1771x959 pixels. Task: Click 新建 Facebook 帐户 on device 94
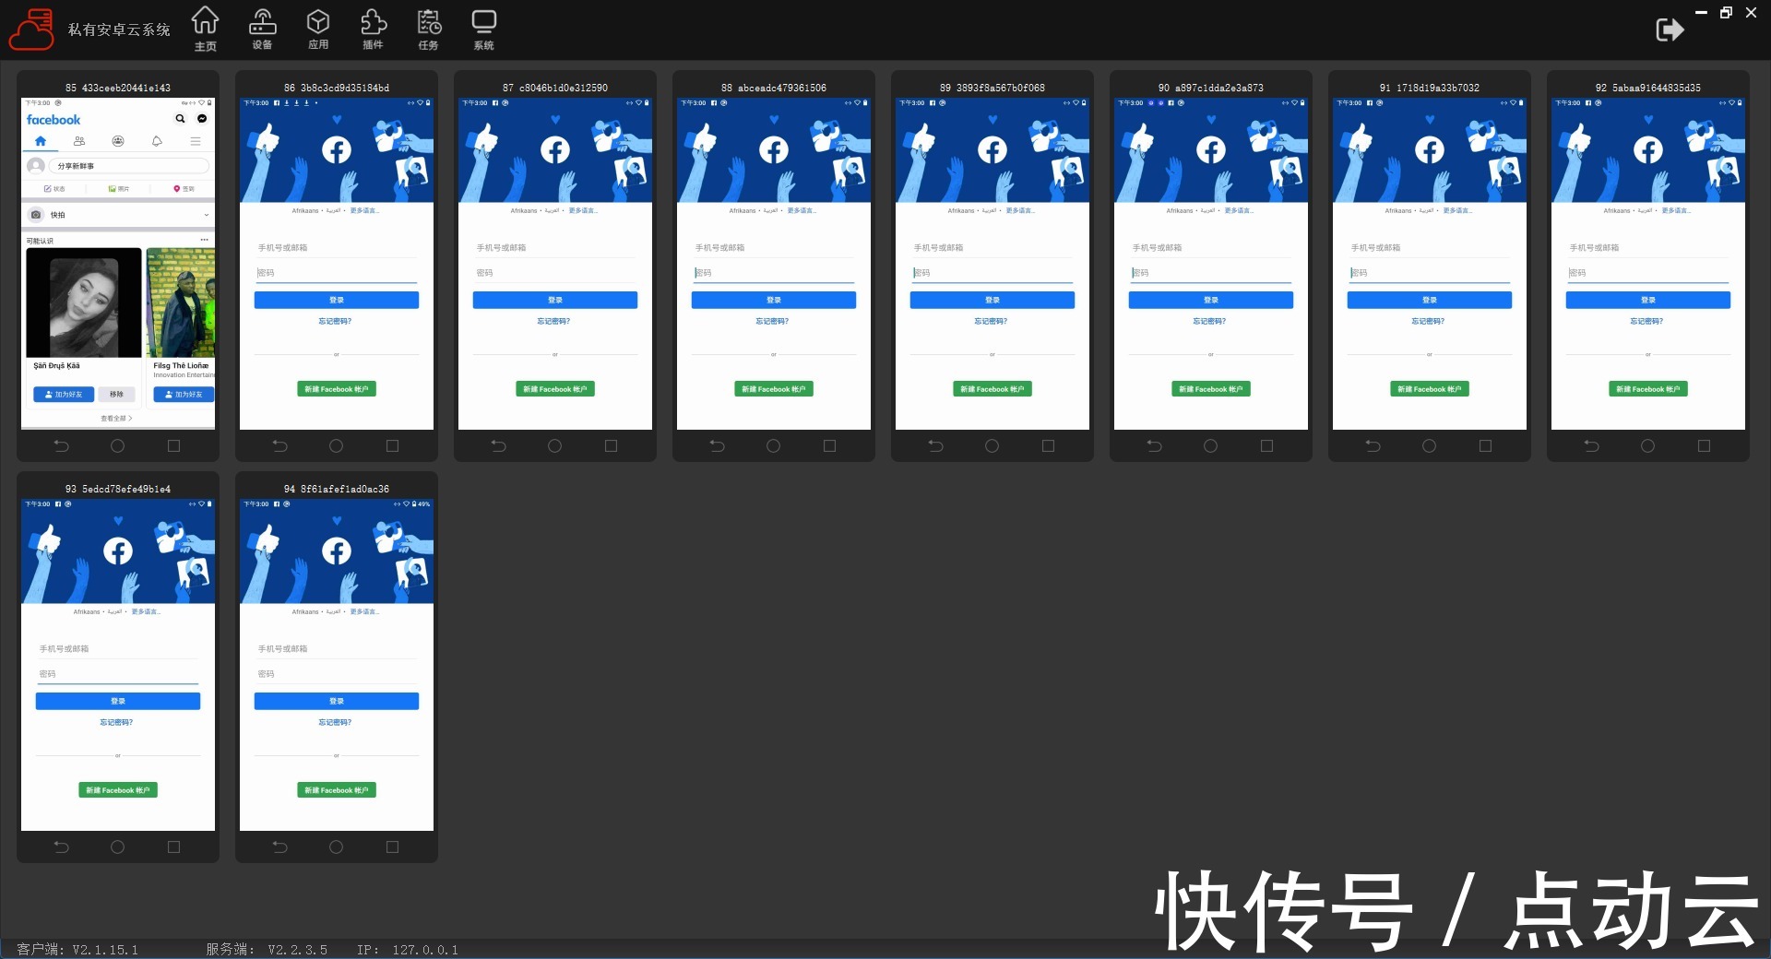(337, 790)
